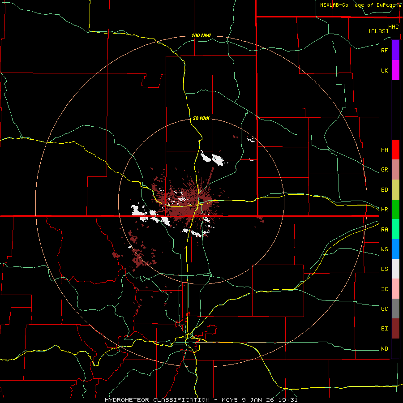Click the magenta UK legend color swatch
Screen dimensions: 403x403
coord(395,70)
